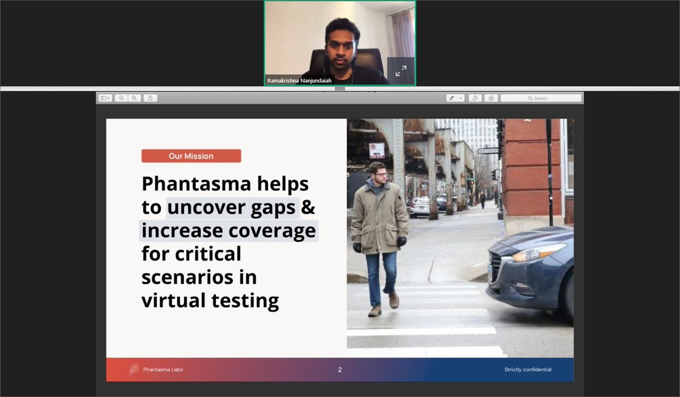The width and height of the screenshot is (680, 397).
Task: Zoom in on the PDF slide
Action: click(x=134, y=98)
